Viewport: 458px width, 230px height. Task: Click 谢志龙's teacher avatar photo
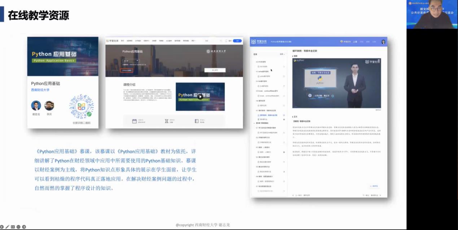point(36,106)
